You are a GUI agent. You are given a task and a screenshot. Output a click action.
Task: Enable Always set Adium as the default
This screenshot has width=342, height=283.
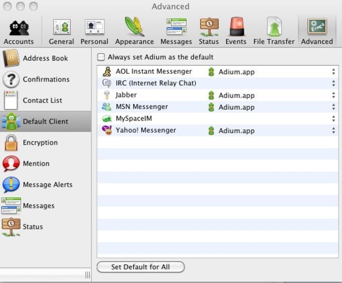pos(101,57)
